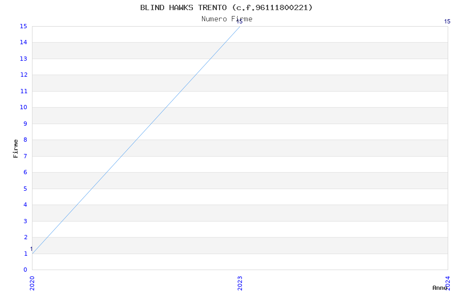Select the 2020 x-axis year label
The image size is (453, 293).
click(32, 283)
